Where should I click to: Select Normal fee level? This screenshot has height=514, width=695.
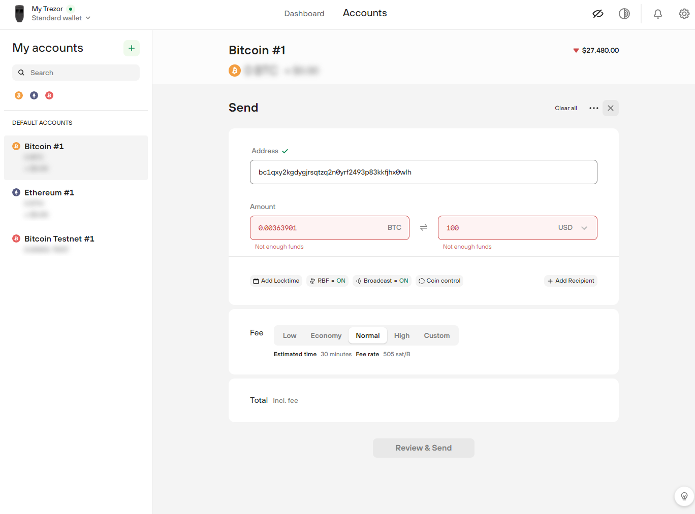pos(368,335)
